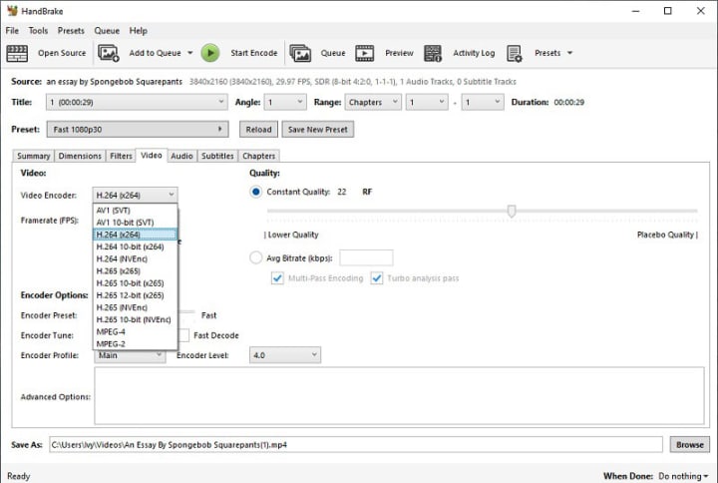The height and width of the screenshot is (483, 718).
Task: Expand the end chapter dropdown
Action: pos(483,102)
